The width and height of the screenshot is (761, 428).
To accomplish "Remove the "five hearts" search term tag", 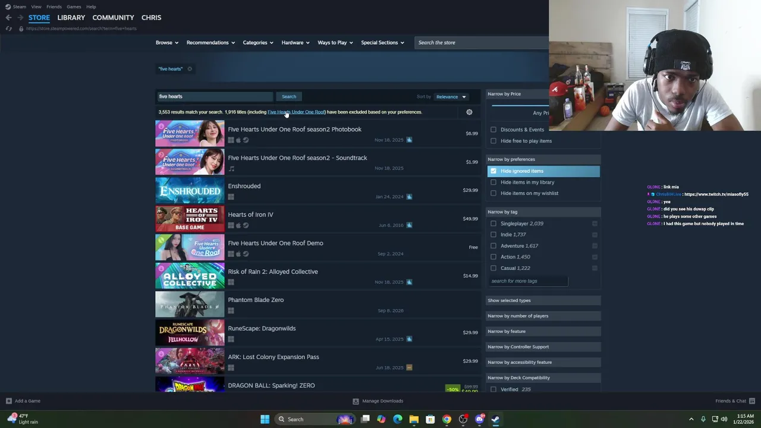I will (x=190, y=69).
